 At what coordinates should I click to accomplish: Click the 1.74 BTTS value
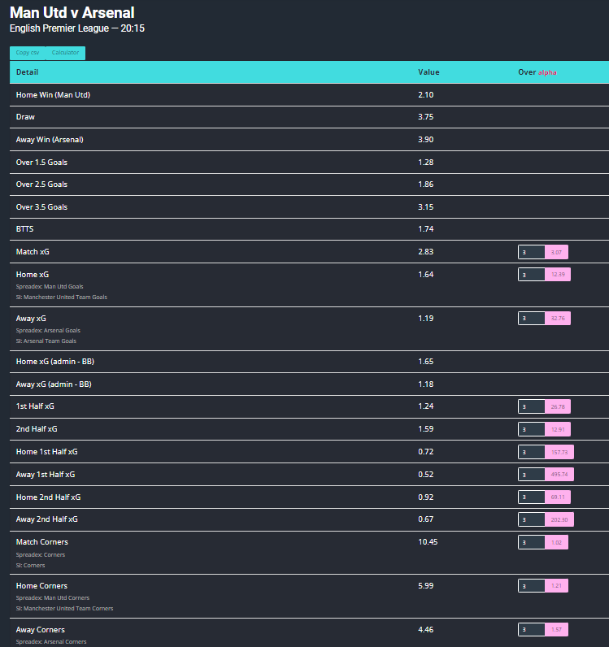coord(426,229)
